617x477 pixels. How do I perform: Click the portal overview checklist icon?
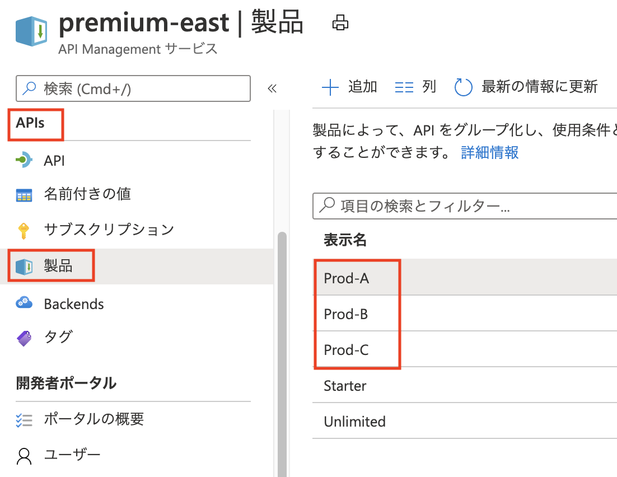pos(24,420)
